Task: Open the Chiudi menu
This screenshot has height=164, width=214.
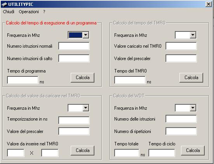Action: (9, 12)
